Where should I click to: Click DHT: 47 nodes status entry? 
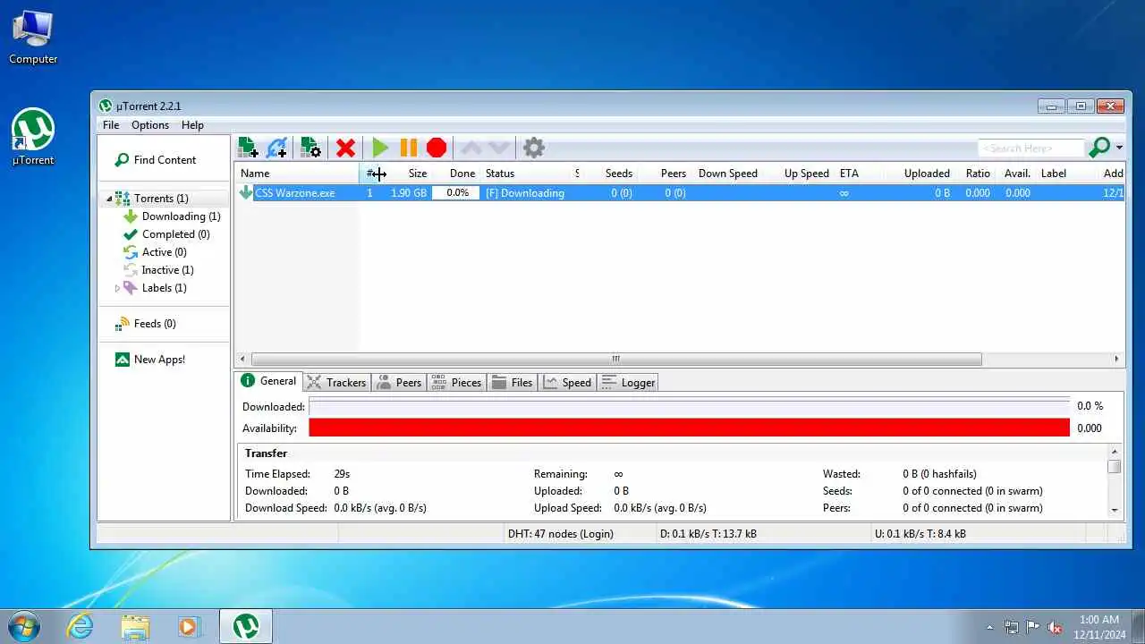pos(561,534)
